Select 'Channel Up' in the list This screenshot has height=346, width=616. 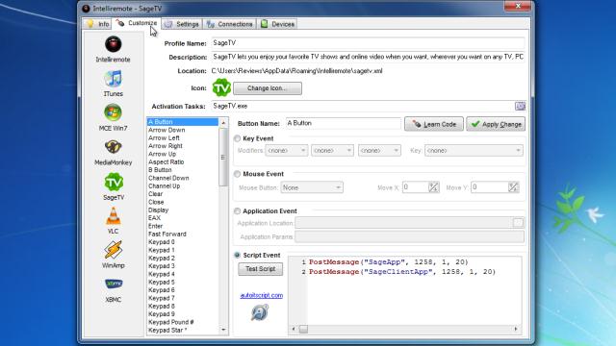[183, 185]
